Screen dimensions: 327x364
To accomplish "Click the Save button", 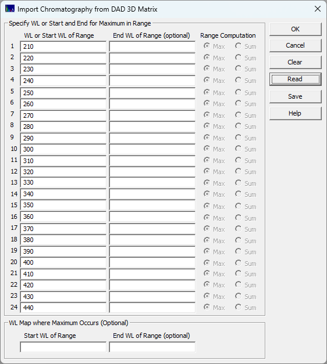I will coord(296,96).
